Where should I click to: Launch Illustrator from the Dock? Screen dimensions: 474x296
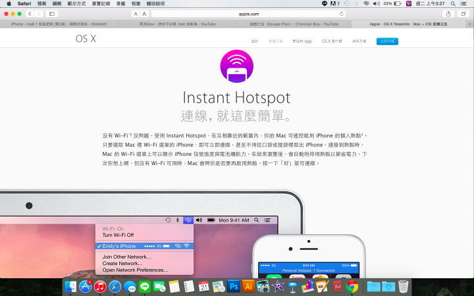pyautogui.click(x=248, y=286)
